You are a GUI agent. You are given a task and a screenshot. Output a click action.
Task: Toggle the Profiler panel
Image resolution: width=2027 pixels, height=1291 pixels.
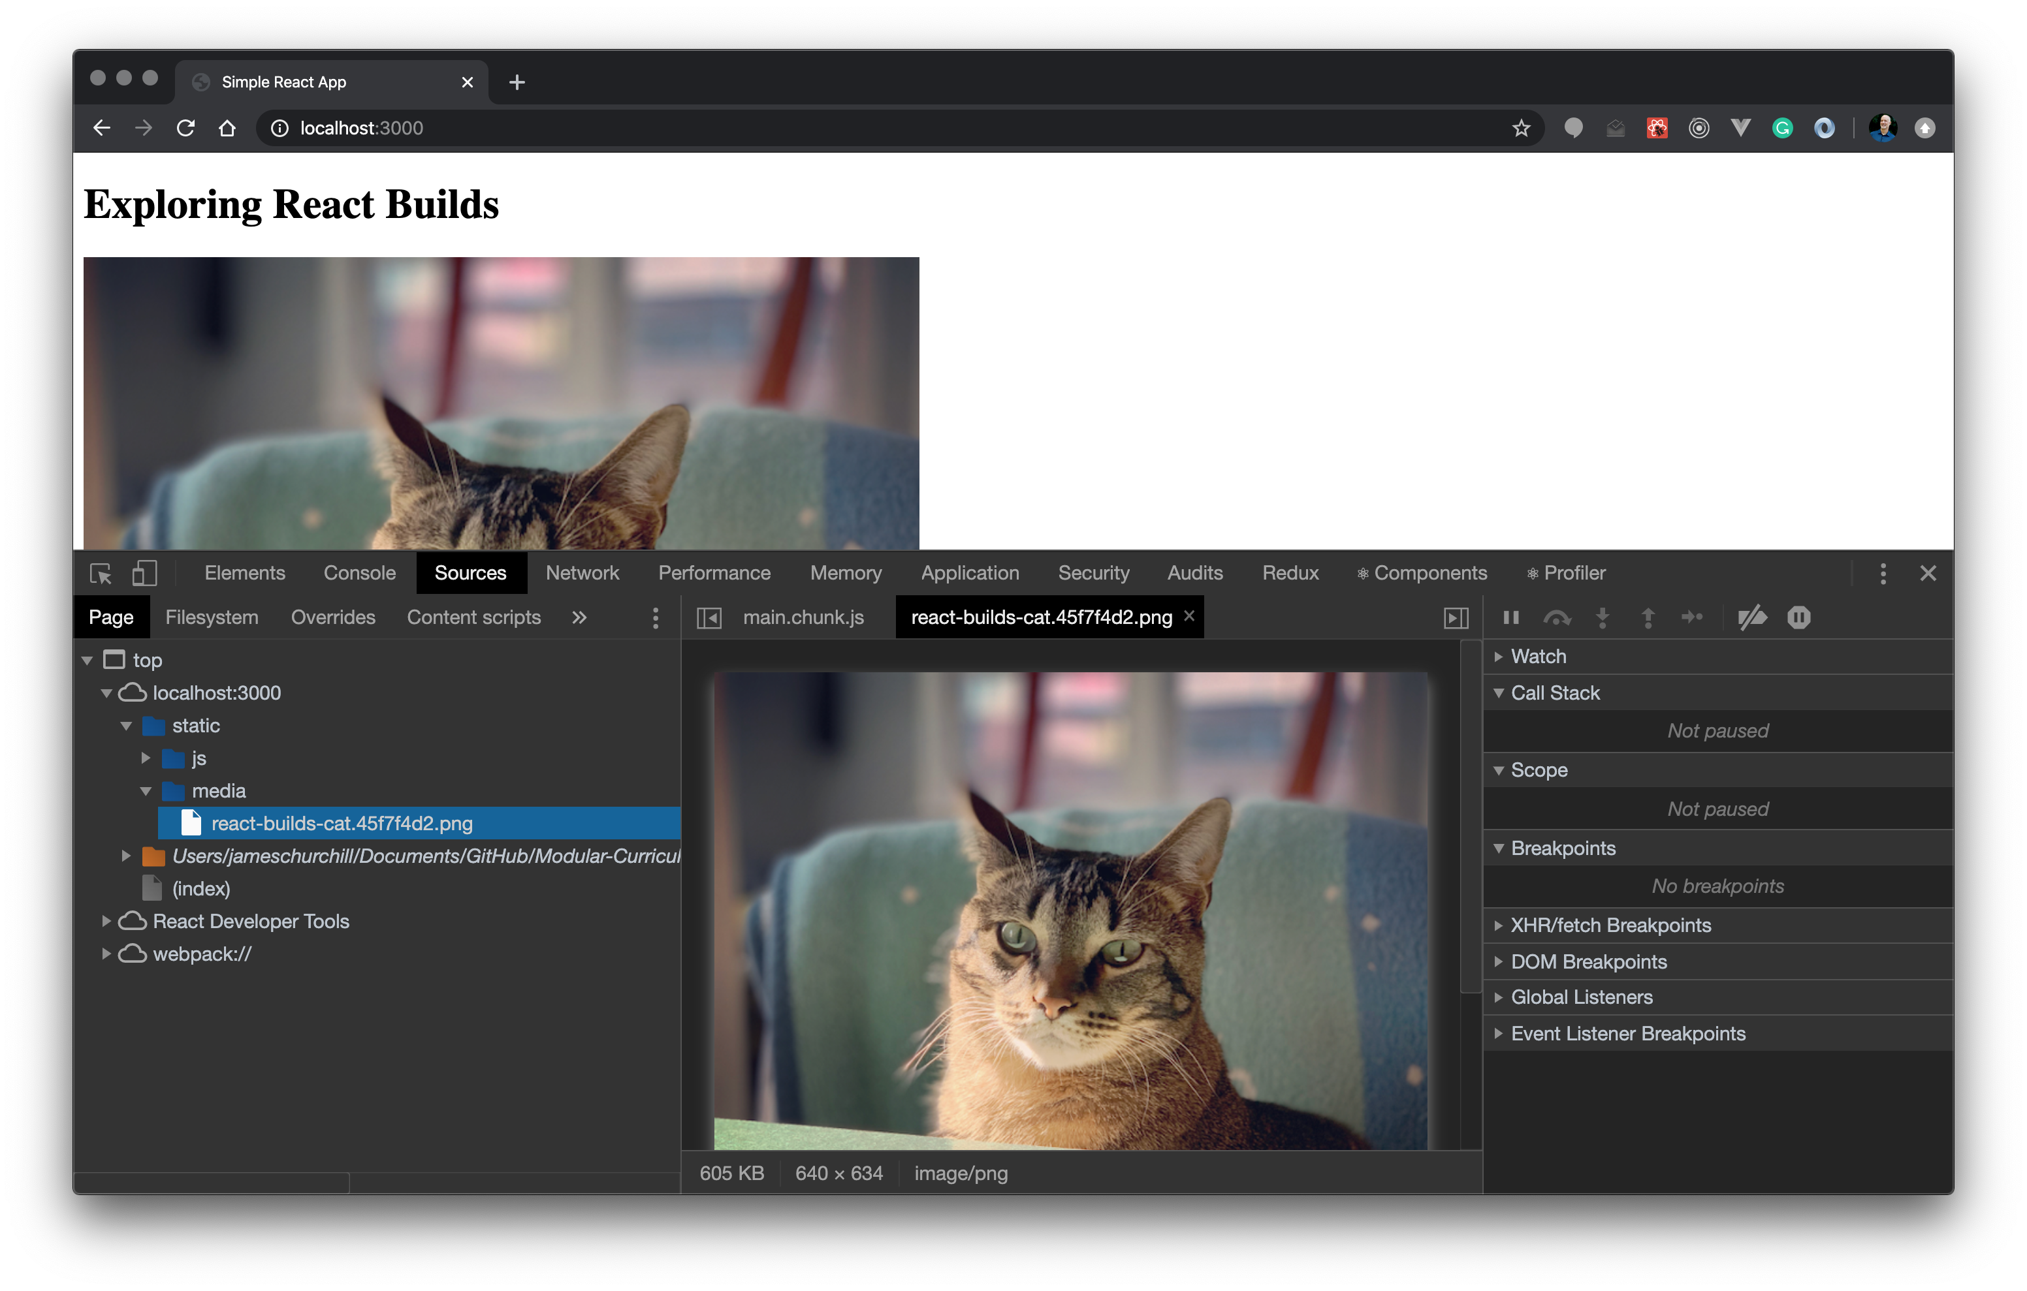(1569, 573)
